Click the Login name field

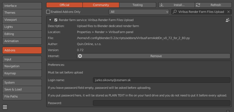click(161, 80)
